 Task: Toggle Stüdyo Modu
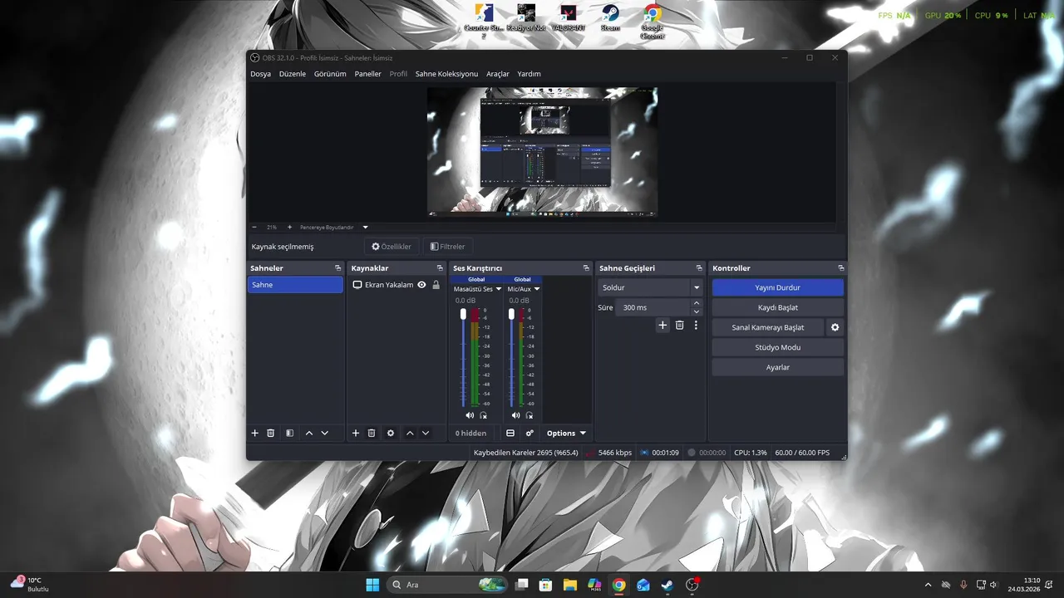click(778, 347)
